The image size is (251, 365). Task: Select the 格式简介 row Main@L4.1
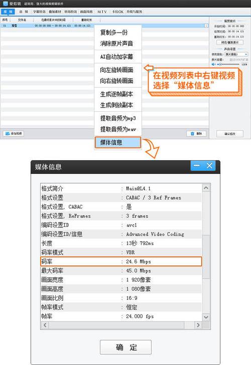[121, 188]
